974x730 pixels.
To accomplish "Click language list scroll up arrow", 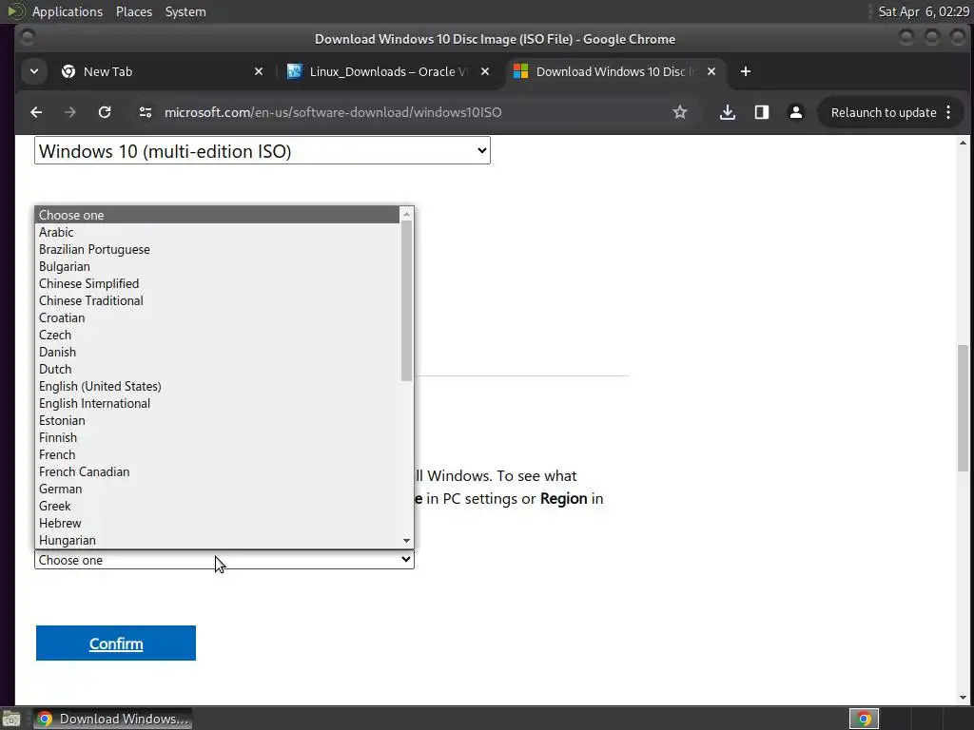I will 406,214.
